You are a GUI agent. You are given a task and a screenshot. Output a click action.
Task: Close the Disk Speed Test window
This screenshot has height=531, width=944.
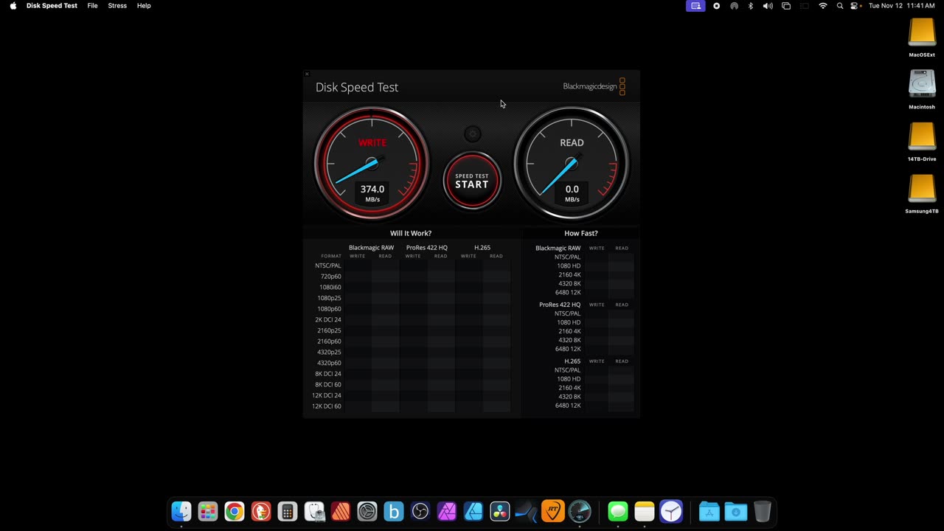[307, 74]
